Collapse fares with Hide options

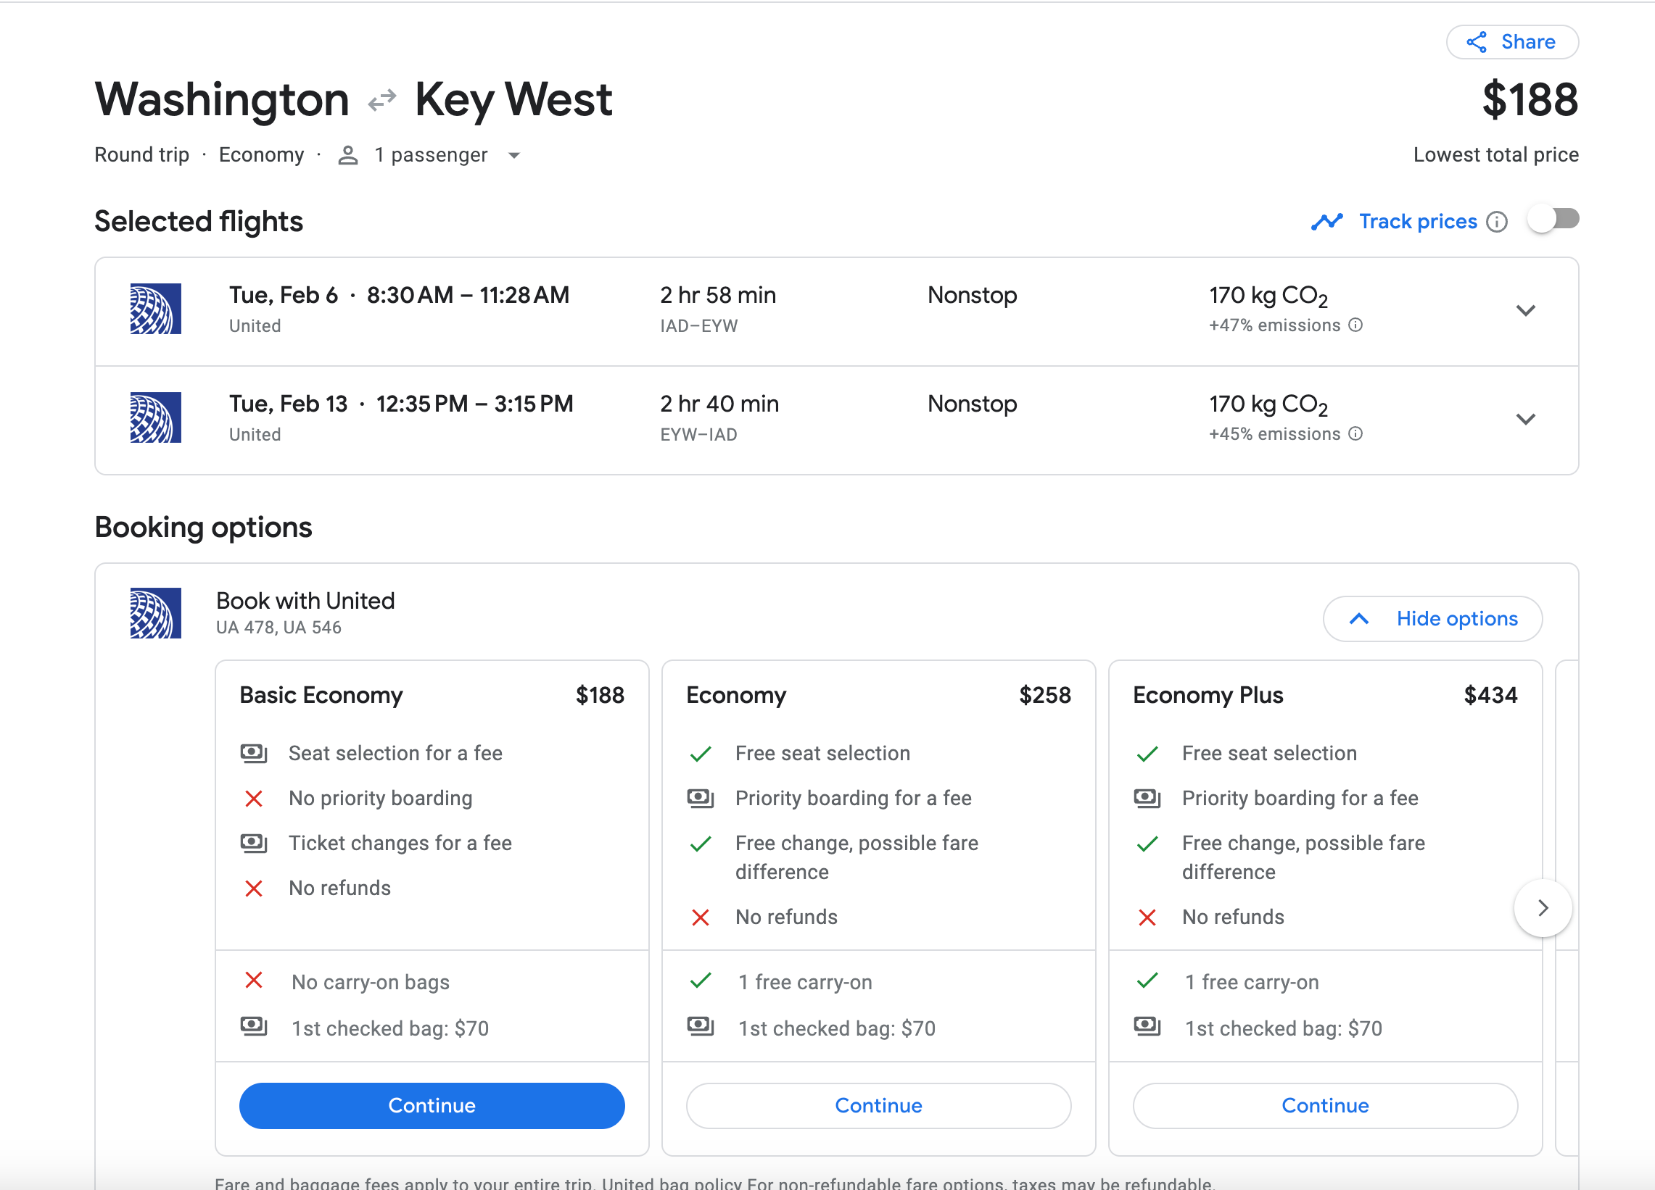coord(1432,619)
